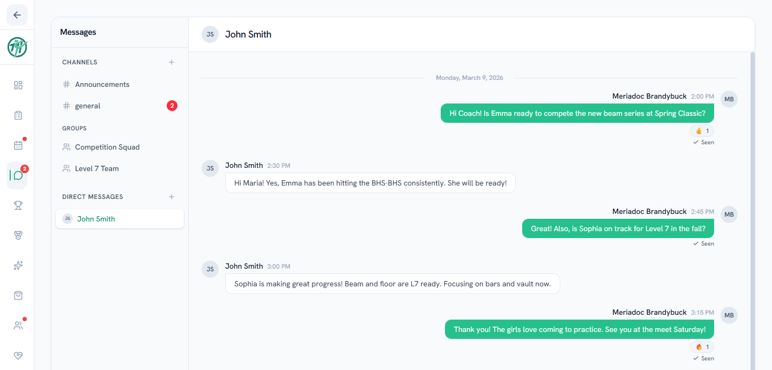The height and width of the screenshot is (370, 772).
Task: Open the trophy icon in sidebar
Action: pos(18,205)
